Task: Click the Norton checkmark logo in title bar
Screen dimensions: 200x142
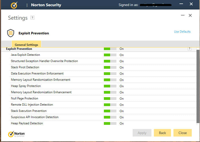Action: coord(14,5)
